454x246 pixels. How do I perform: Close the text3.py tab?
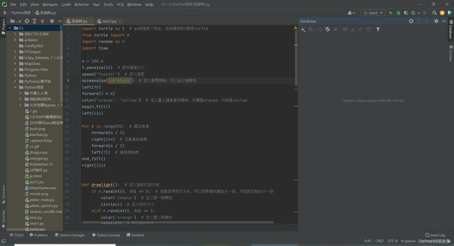pyautogui.click(x=120, y=21)
